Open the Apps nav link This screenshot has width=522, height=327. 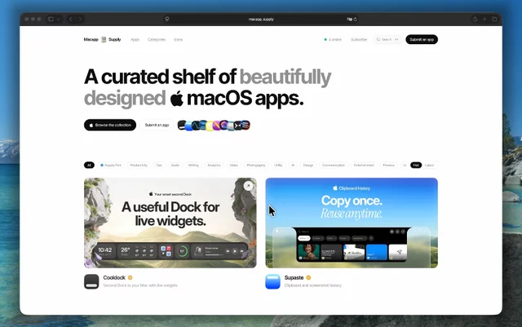135,40
